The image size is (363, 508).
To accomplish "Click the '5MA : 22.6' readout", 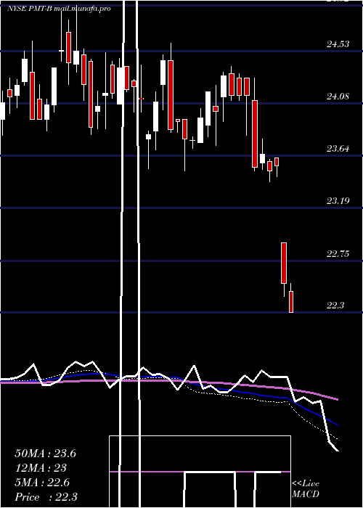I will click(42, 483).
